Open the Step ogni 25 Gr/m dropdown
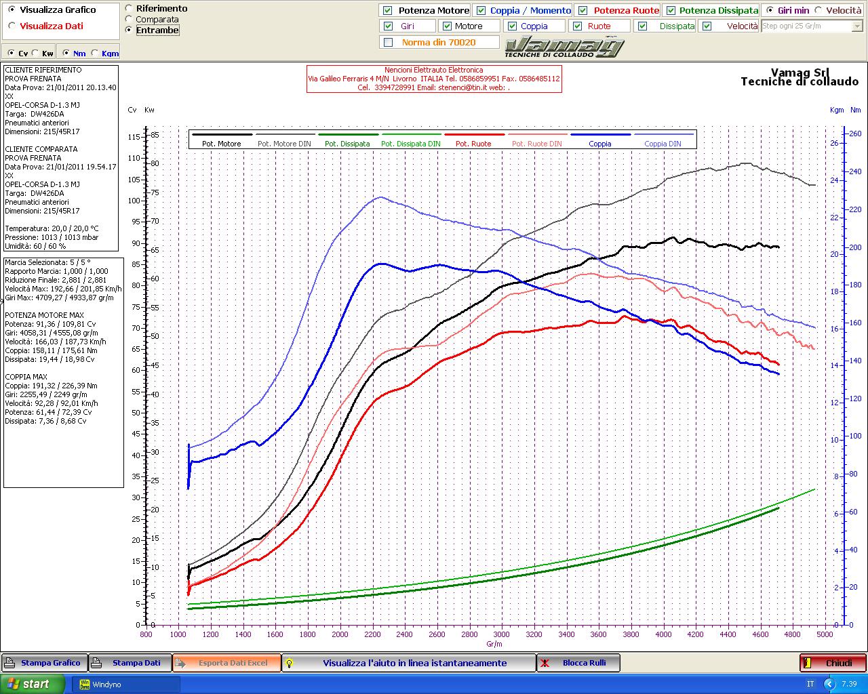The width and height of the screenshot is (868, 694). [857, 26]
